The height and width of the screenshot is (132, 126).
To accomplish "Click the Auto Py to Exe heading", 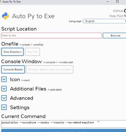I will [x=33, y=16].
